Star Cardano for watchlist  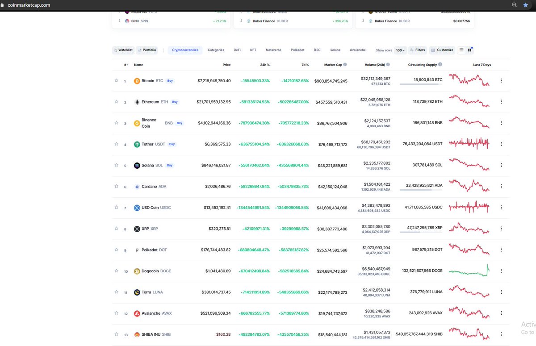click(x=117, y=186)
